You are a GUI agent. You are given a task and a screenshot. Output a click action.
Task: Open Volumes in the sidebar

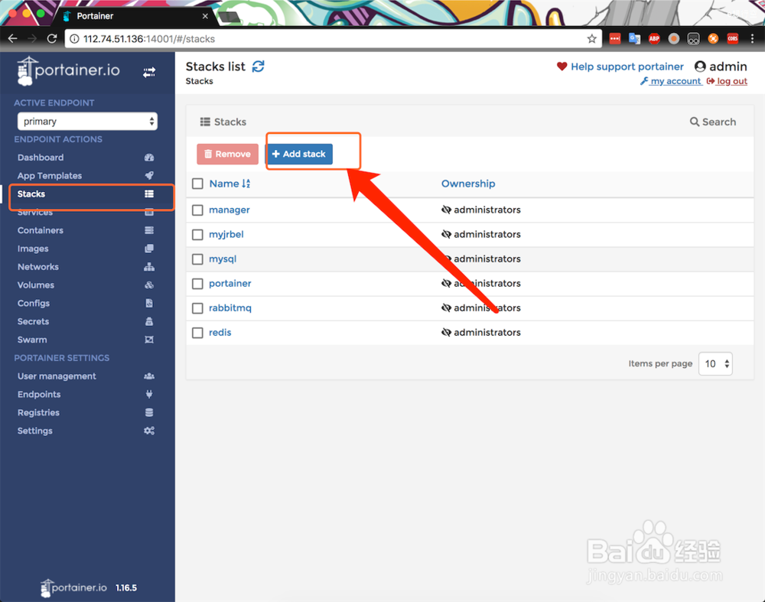pyautogui.click(x=36, y=285)
